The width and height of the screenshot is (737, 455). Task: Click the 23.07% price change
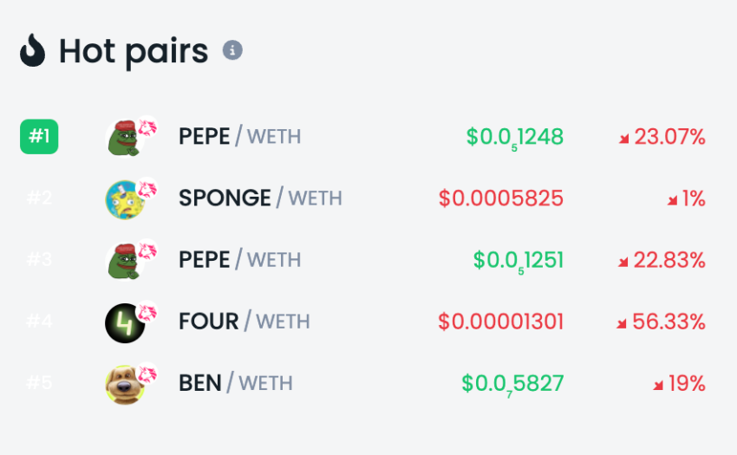[x=662, y=136]
